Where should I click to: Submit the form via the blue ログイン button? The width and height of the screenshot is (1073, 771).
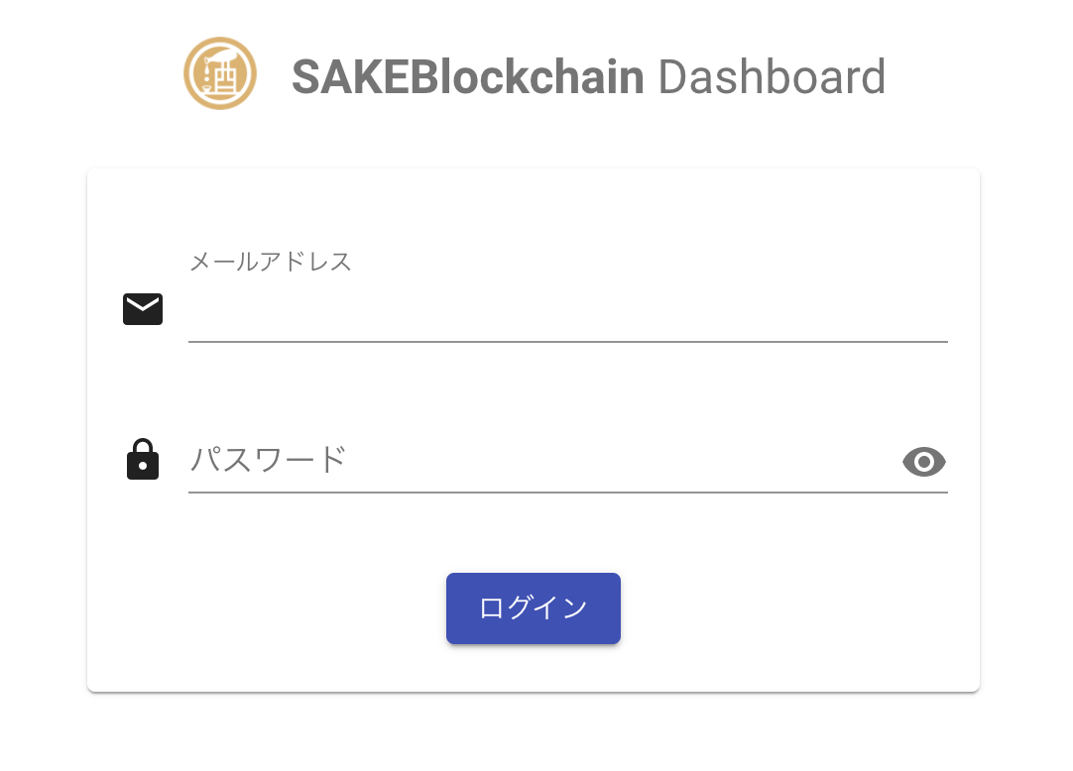[x=534, y=608]
